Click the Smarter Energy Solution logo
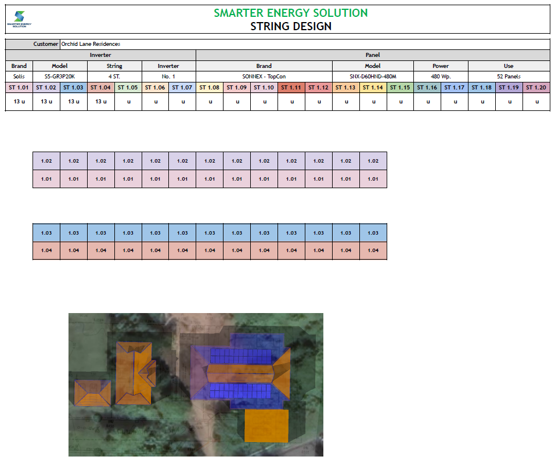Viewport: 555px width, 460px height. click(x=19, y=19)
